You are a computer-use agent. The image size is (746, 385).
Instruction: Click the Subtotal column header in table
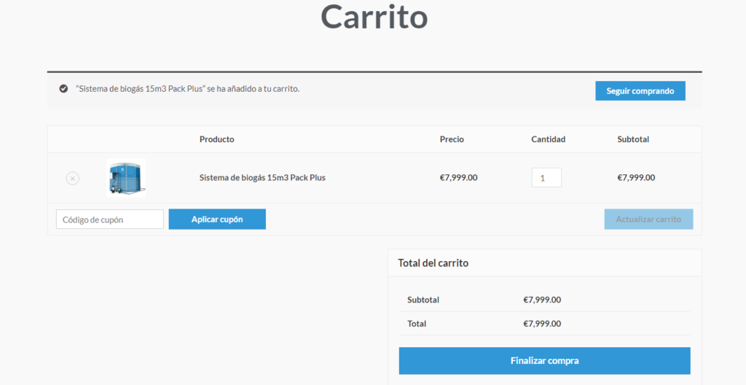[x=633, y=139]
